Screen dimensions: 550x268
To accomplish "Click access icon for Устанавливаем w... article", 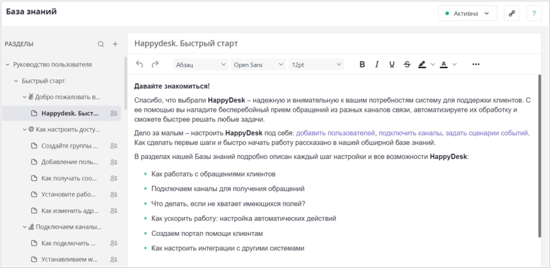I will pyautogui.click(x=113, y=260).
